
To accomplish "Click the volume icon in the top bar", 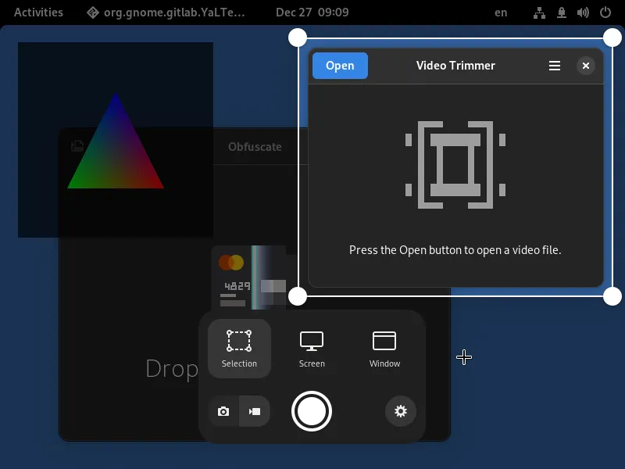I will tap(581, 13).
